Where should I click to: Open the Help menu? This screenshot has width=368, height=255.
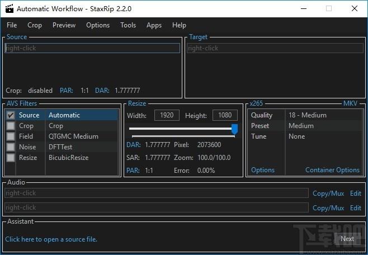click(179, 25)
